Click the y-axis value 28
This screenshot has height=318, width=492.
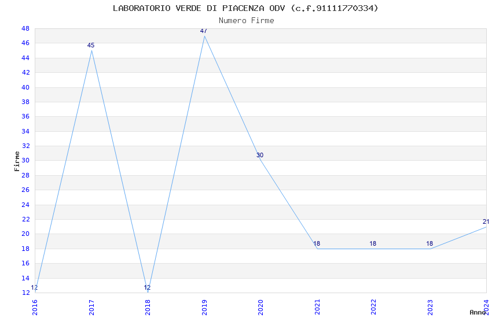[x=25, y=175]
